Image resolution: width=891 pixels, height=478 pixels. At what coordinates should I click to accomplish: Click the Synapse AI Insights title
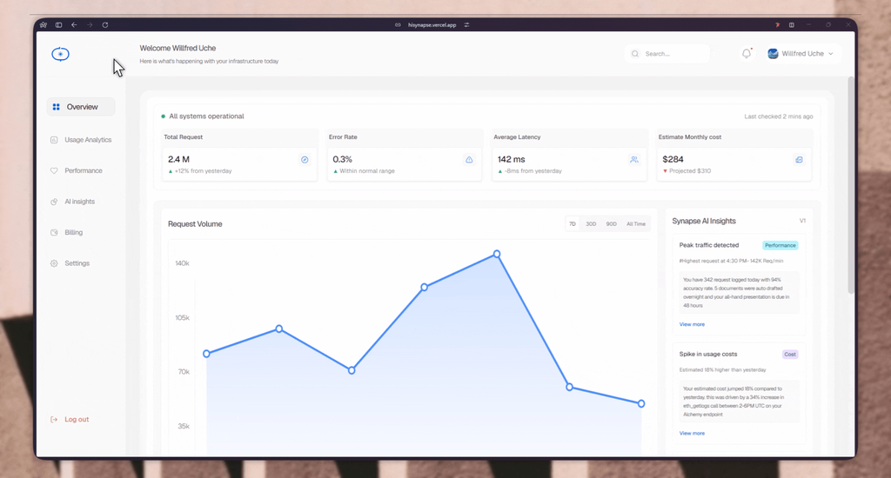coord(703,221)
